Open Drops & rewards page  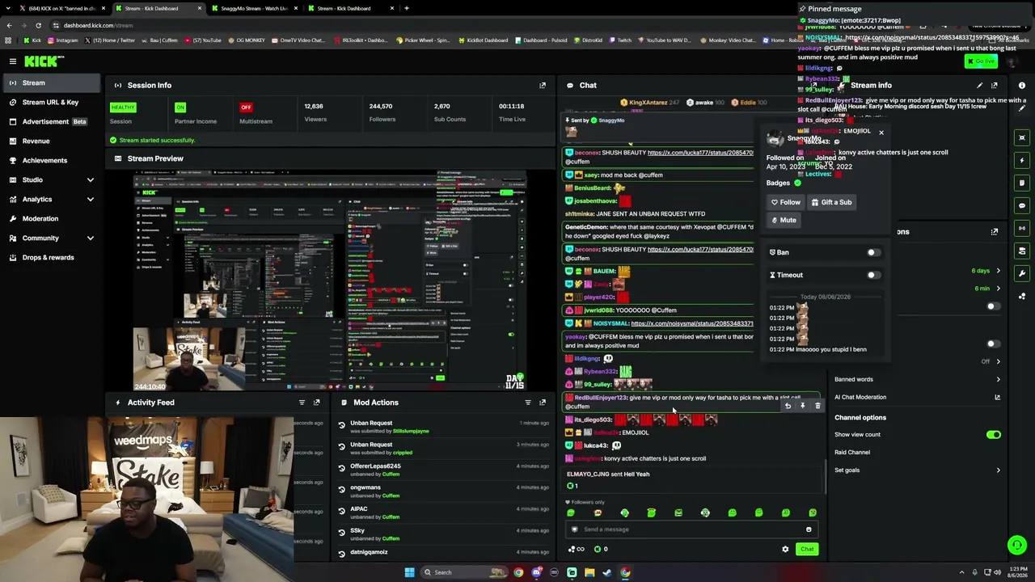point(52,257)
